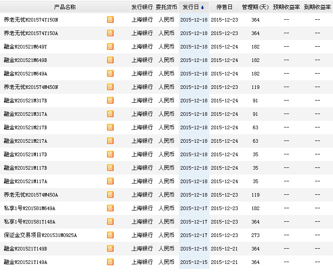The image size is (333, 272).
Task: Open product 融金W201521M117A
Action: click(25, 181)
